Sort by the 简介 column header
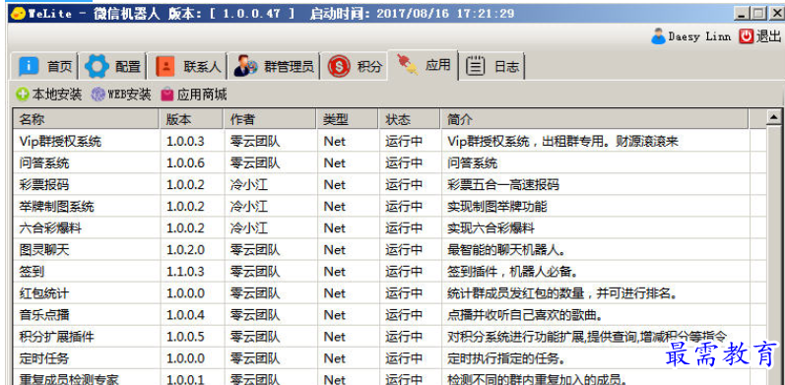The width and height of the screenshot is (785, 385). click(x=594, y=120)
